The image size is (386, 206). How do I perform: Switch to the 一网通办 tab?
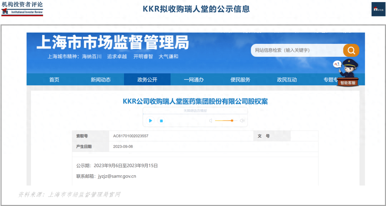coord(194,80)
